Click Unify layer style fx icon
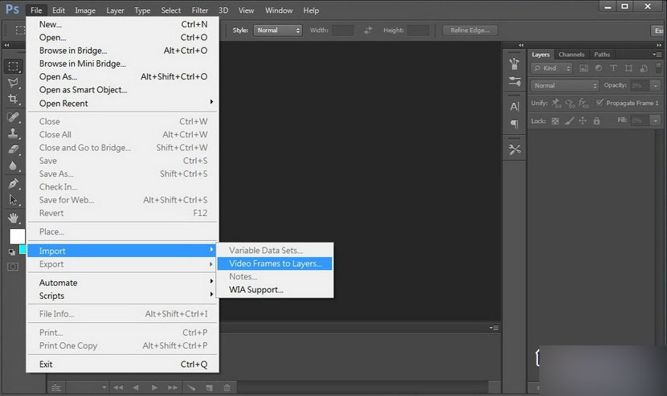667x396 pixels. click(583, 103)
